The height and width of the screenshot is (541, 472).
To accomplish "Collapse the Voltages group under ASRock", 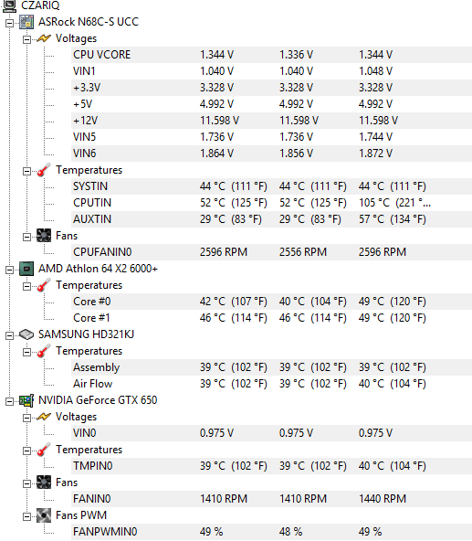I will [x=26, y=39].
